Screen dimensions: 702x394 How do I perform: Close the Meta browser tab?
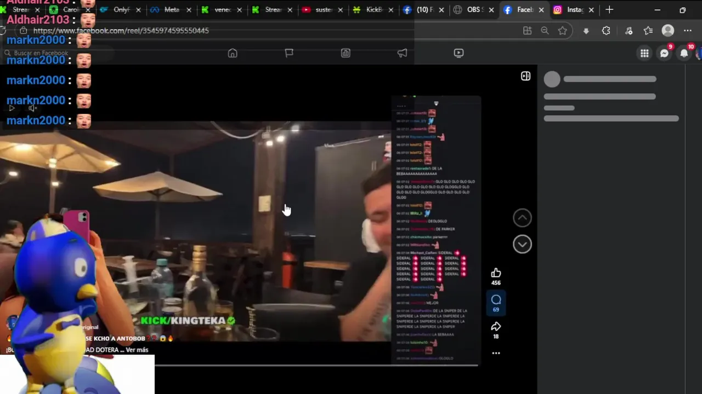(189, 10)
